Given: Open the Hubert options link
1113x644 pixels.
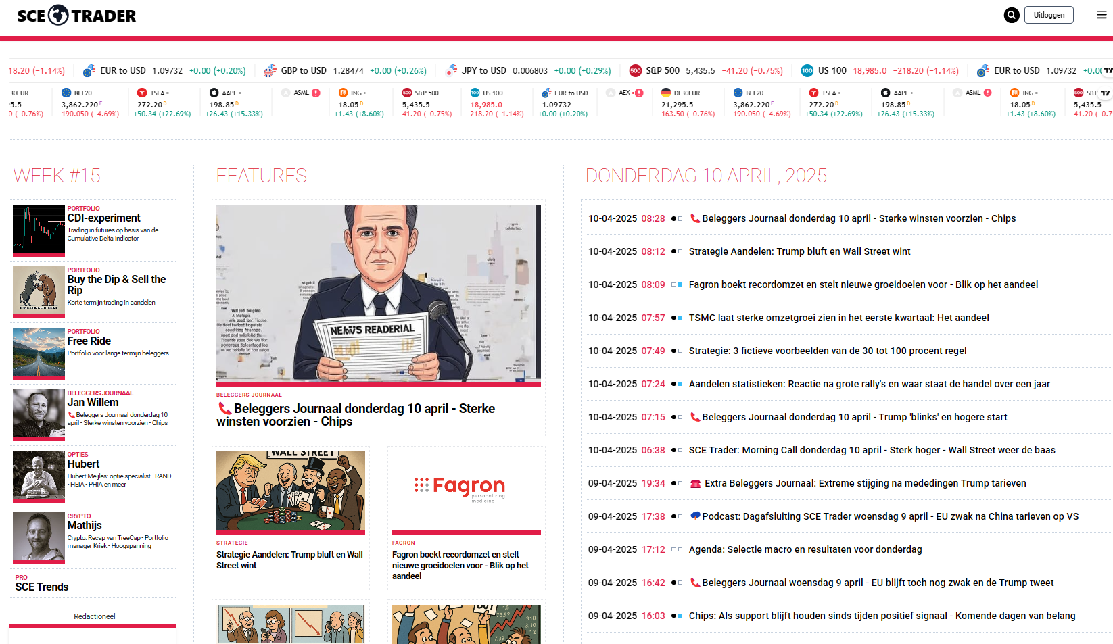Looking at the screenshot, I should click(83, 464).
